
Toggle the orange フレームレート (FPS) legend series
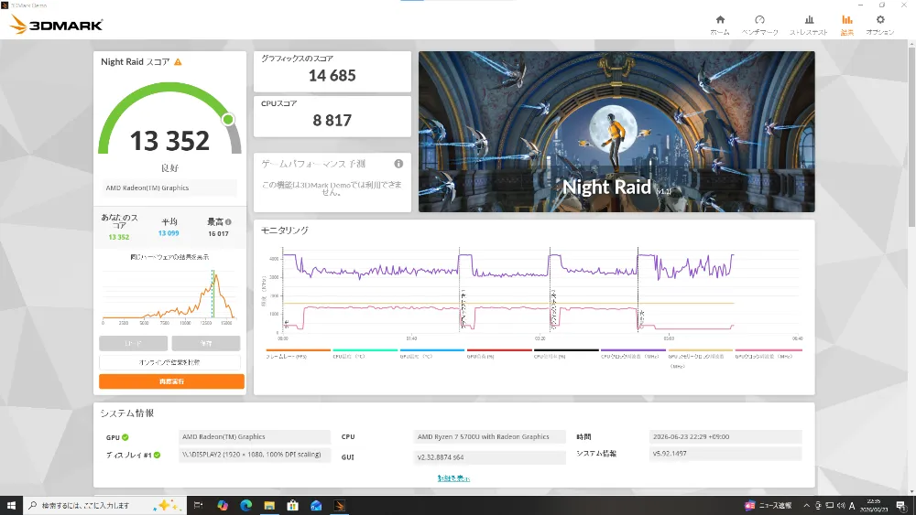coord(298,353)
